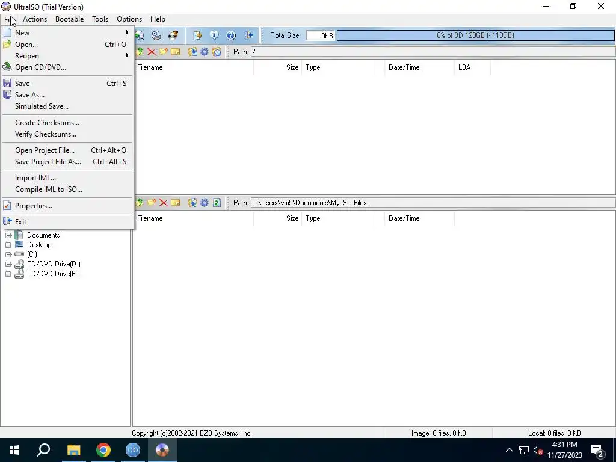Expand the CD/DVD Drive(E:) tree node
The height and width of the screenshot is (462, 616).
(8, 274)
